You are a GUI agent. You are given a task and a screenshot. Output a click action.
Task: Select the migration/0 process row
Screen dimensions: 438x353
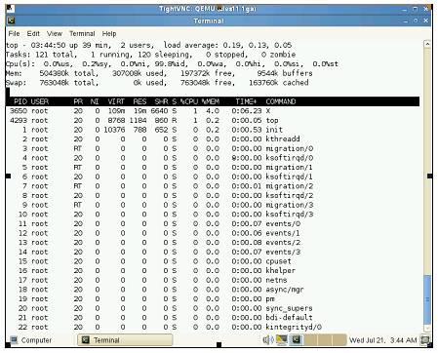tap(213, 148)
